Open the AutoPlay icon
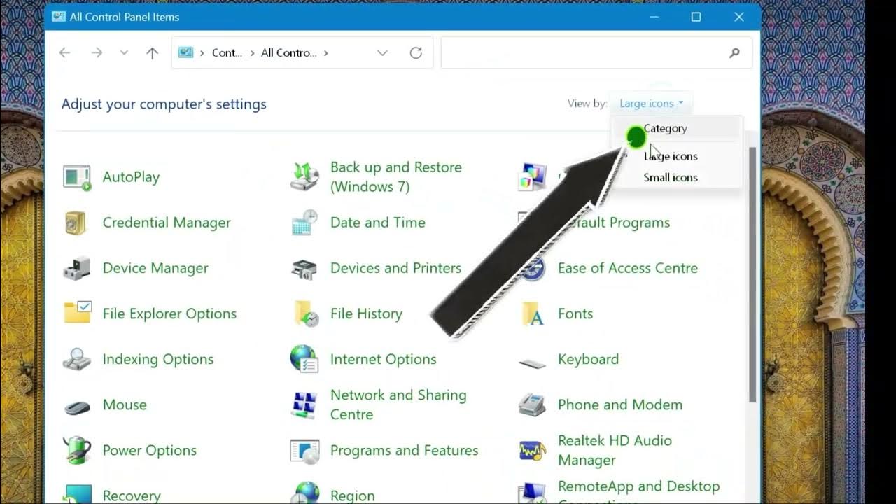896x504 pixels. pyautogui.click(x=77, y=178)
